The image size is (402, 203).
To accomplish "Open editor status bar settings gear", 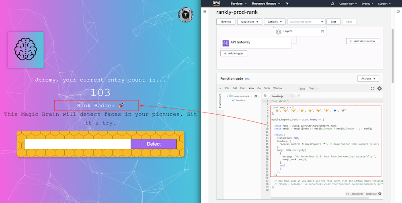I will pos(380,194).
